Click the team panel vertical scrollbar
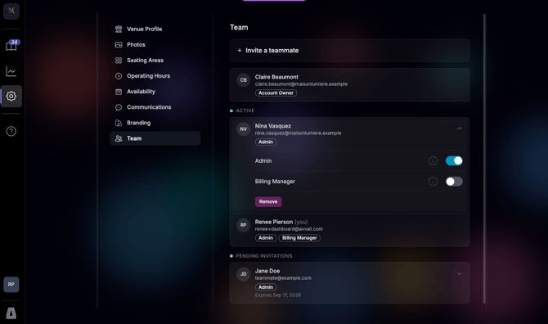548x324 pixels. pyautogui.click(x=484, y=159)
